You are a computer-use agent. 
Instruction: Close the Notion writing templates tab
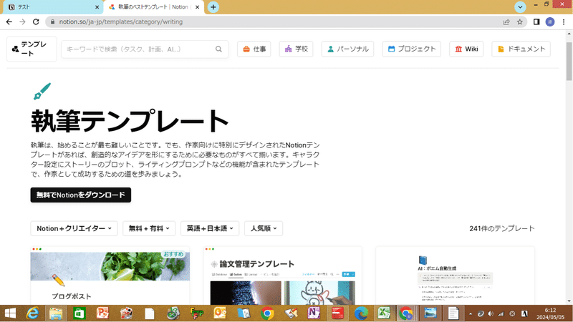tap(198, 7)
